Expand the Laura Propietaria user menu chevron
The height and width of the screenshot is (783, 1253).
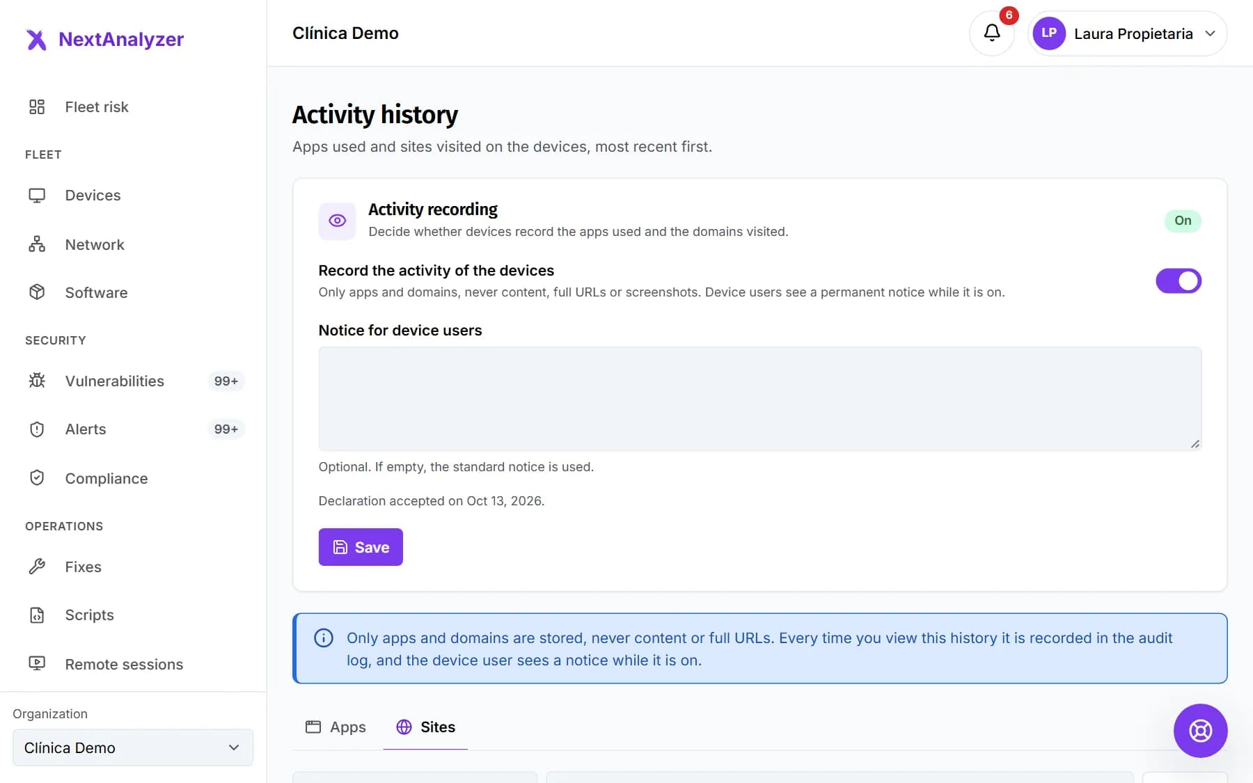tap(1211, 33)
